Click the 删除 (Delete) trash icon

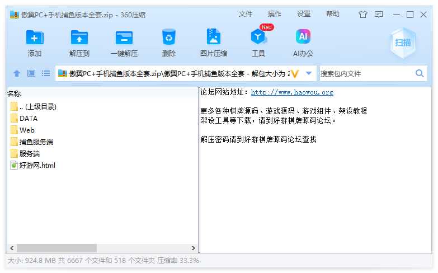click(x=169, y=37)
